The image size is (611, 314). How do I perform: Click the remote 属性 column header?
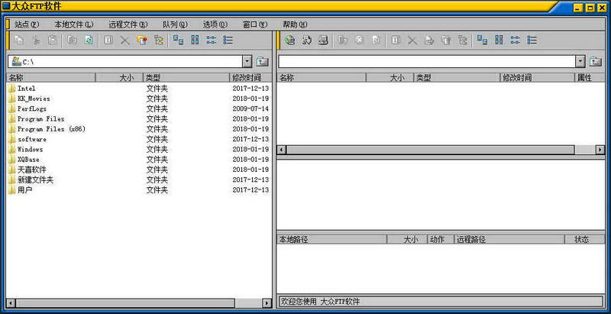590,77
